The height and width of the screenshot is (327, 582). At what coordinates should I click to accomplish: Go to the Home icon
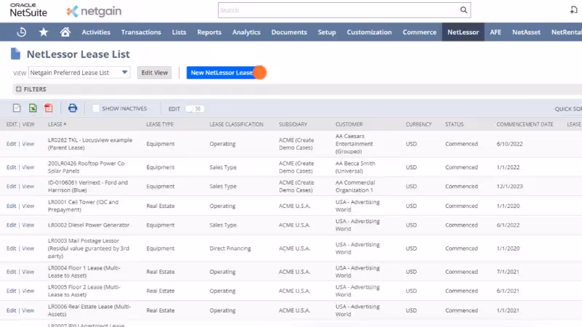coord(65,32)
